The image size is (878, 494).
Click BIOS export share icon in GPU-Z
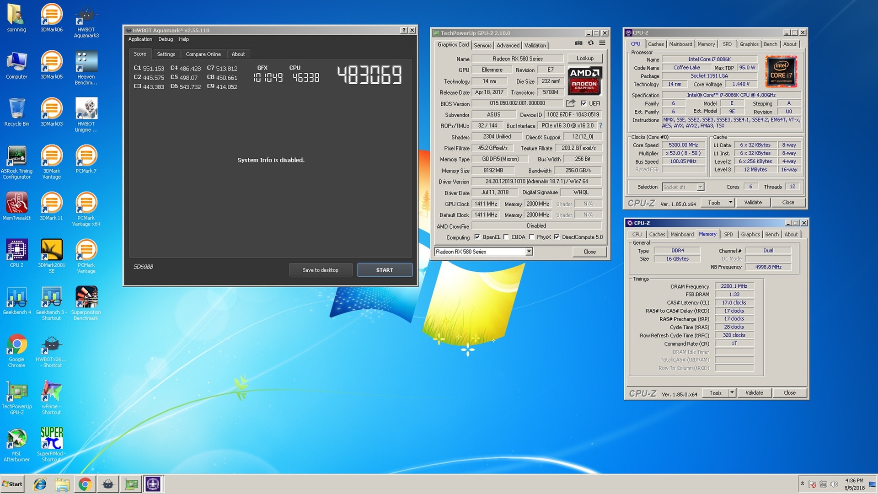(x=571, y=103)
